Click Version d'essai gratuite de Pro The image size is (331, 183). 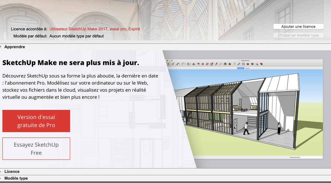36,121
